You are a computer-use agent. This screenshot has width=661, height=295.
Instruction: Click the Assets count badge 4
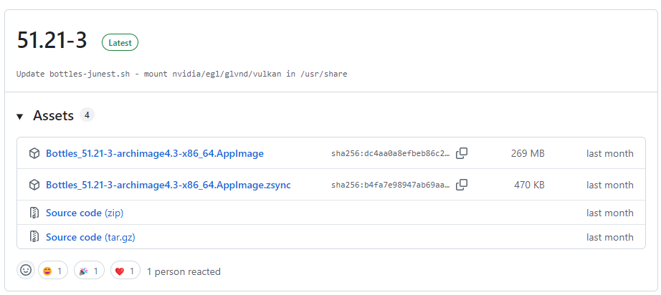(87, 115)
